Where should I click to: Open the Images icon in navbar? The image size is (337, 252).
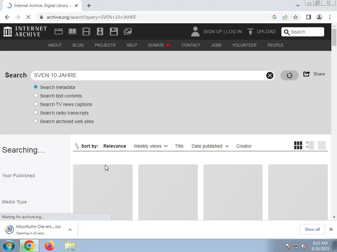(x=128, y=31)
